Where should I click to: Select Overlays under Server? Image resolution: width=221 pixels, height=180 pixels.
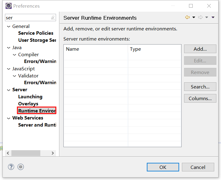coord(28,104)
